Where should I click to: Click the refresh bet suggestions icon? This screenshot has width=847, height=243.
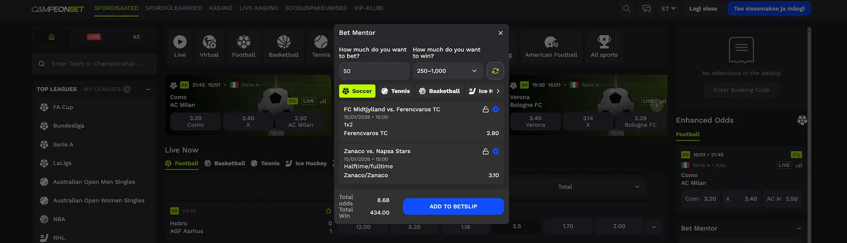pyautogui.click(x=495, y=71)
